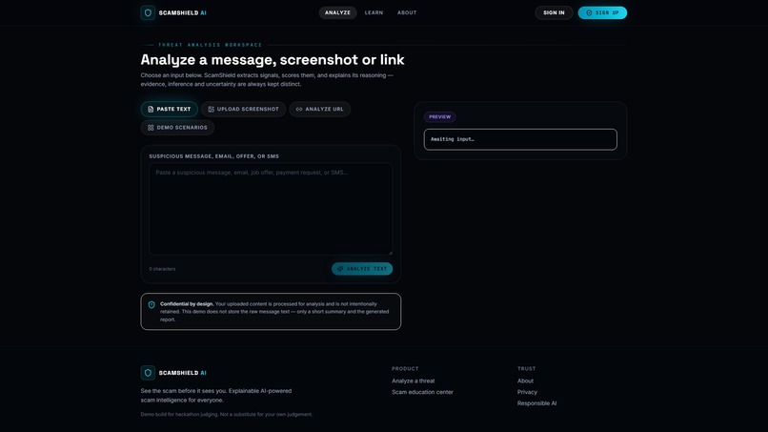Image resolution: width=768 pixels, height=432 pixels.
Task: Click the 'Confidential by design.' text
Action: (x=187, y=304)
